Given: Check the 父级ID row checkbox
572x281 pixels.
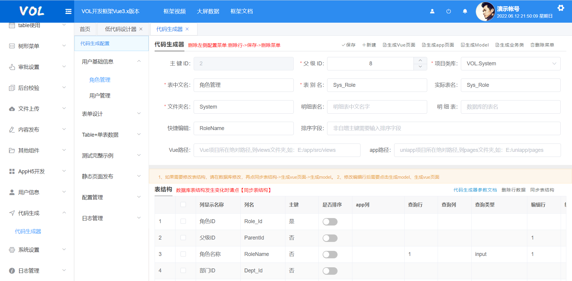Looking at the screenshot, I should [183, 238].
